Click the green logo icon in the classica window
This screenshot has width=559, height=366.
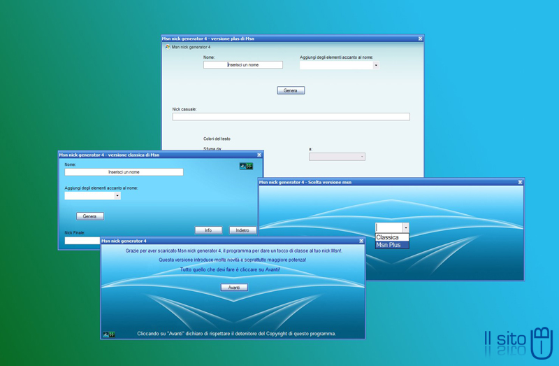[x=249, y=166]
